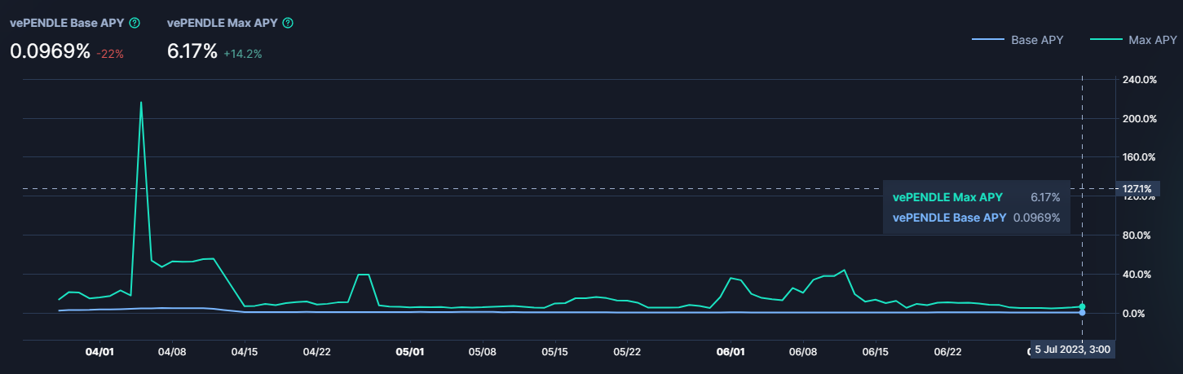1183x374 pixels.
Task: Toggle the Max APY legend series
Action: pyautogui.click(x=1134, y=39)
